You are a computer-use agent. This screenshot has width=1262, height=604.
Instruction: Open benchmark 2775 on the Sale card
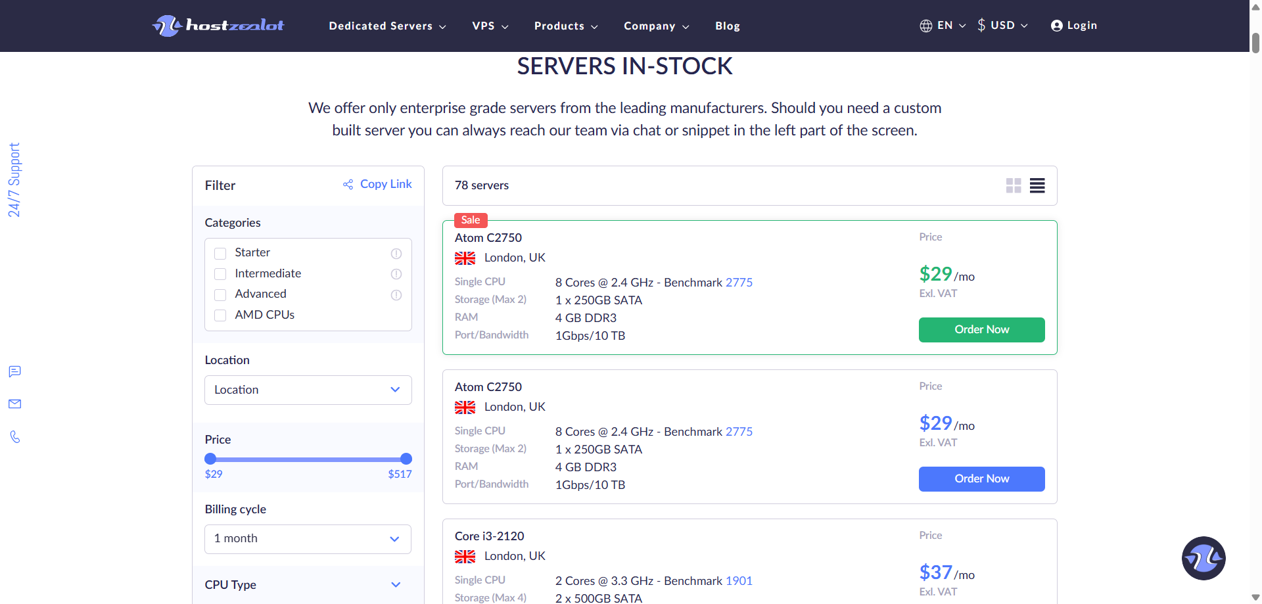[x=739, y=283]
